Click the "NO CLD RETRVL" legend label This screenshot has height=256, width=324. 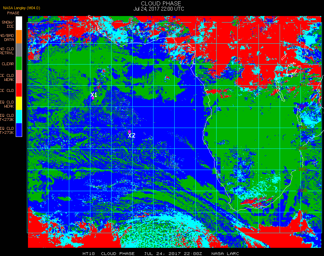(x=7, y=51)
